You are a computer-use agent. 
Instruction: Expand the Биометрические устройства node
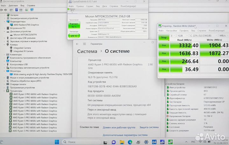point(4,18)
